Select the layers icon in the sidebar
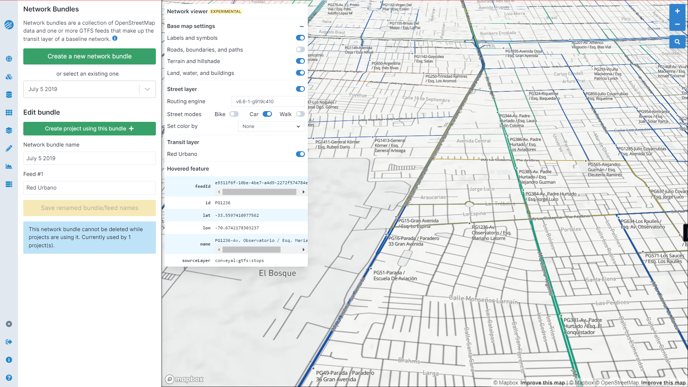Viewport: 688px width, 387px height. click(x=9, y=130)
